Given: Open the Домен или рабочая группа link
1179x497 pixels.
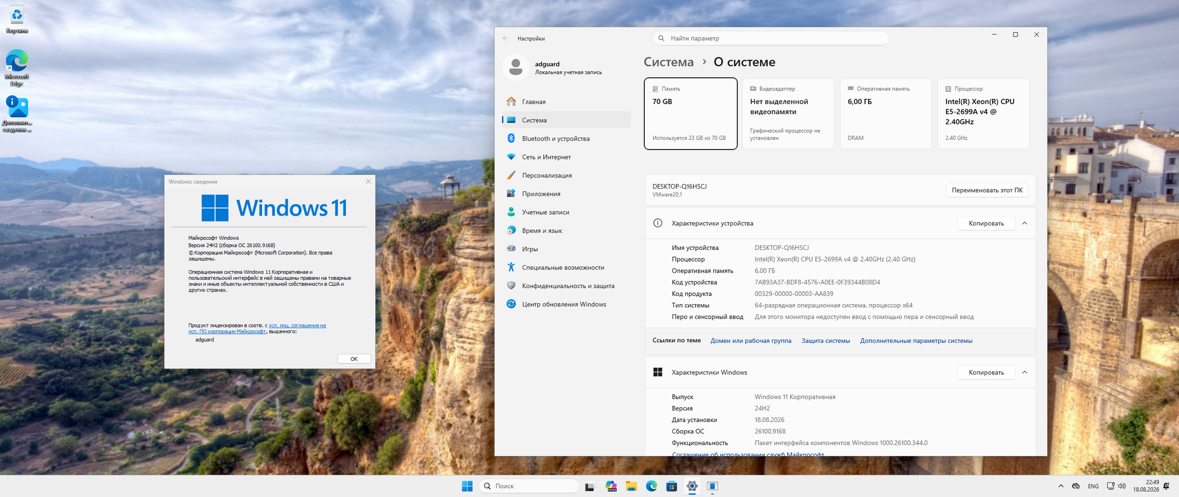Looking at the screenshot, I should [750, 341].
